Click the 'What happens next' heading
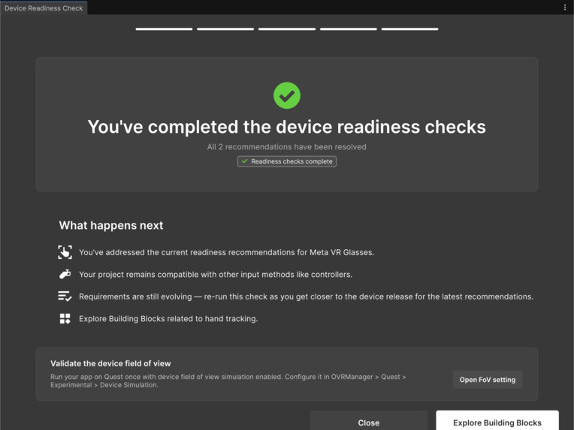 (x=111, y=225)
